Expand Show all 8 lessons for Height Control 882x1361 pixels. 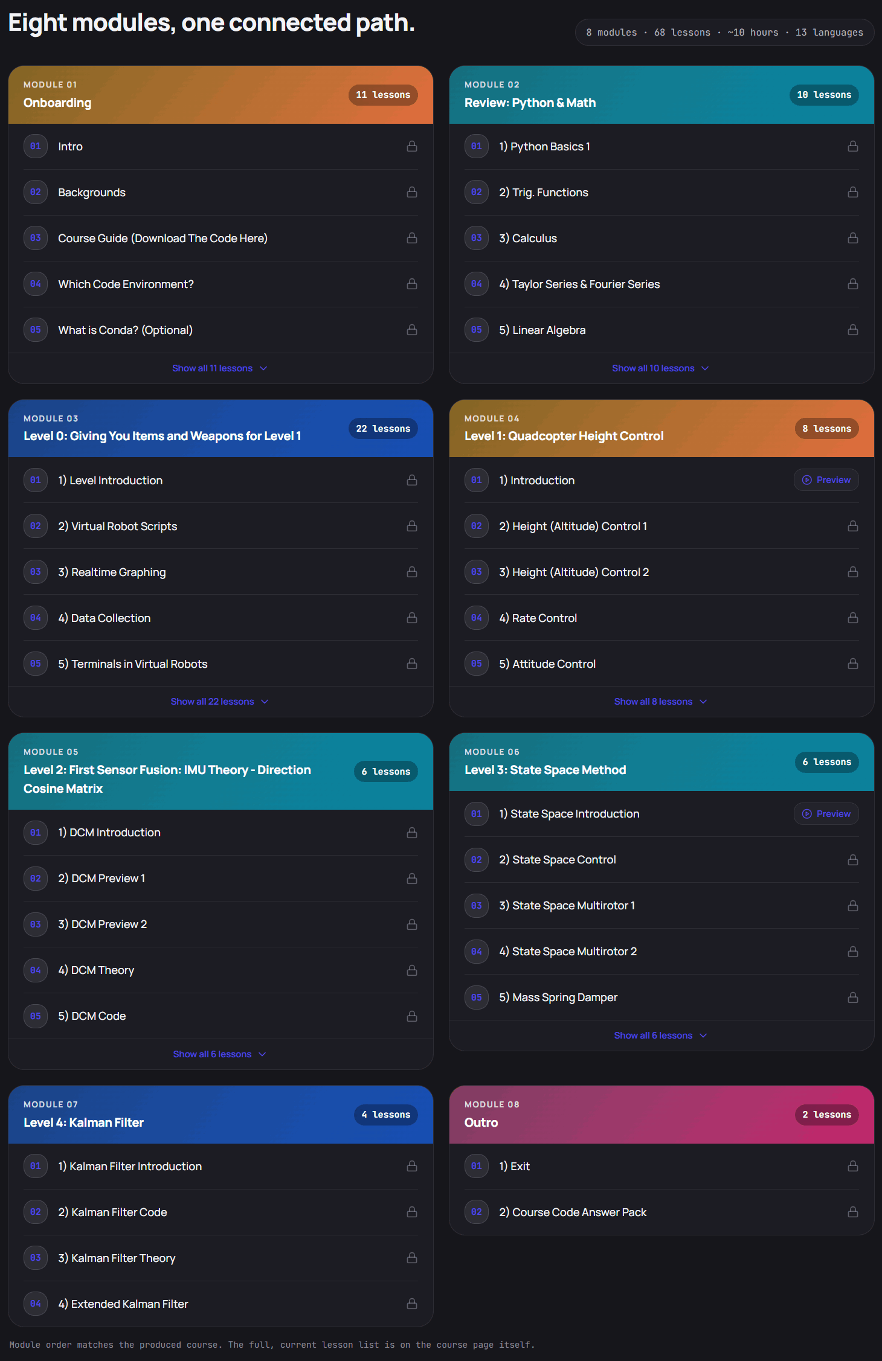point(661,702)
